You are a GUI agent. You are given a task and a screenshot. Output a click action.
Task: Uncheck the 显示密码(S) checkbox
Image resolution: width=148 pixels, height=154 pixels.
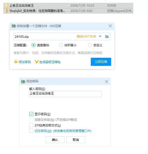[x=31, y=114]
